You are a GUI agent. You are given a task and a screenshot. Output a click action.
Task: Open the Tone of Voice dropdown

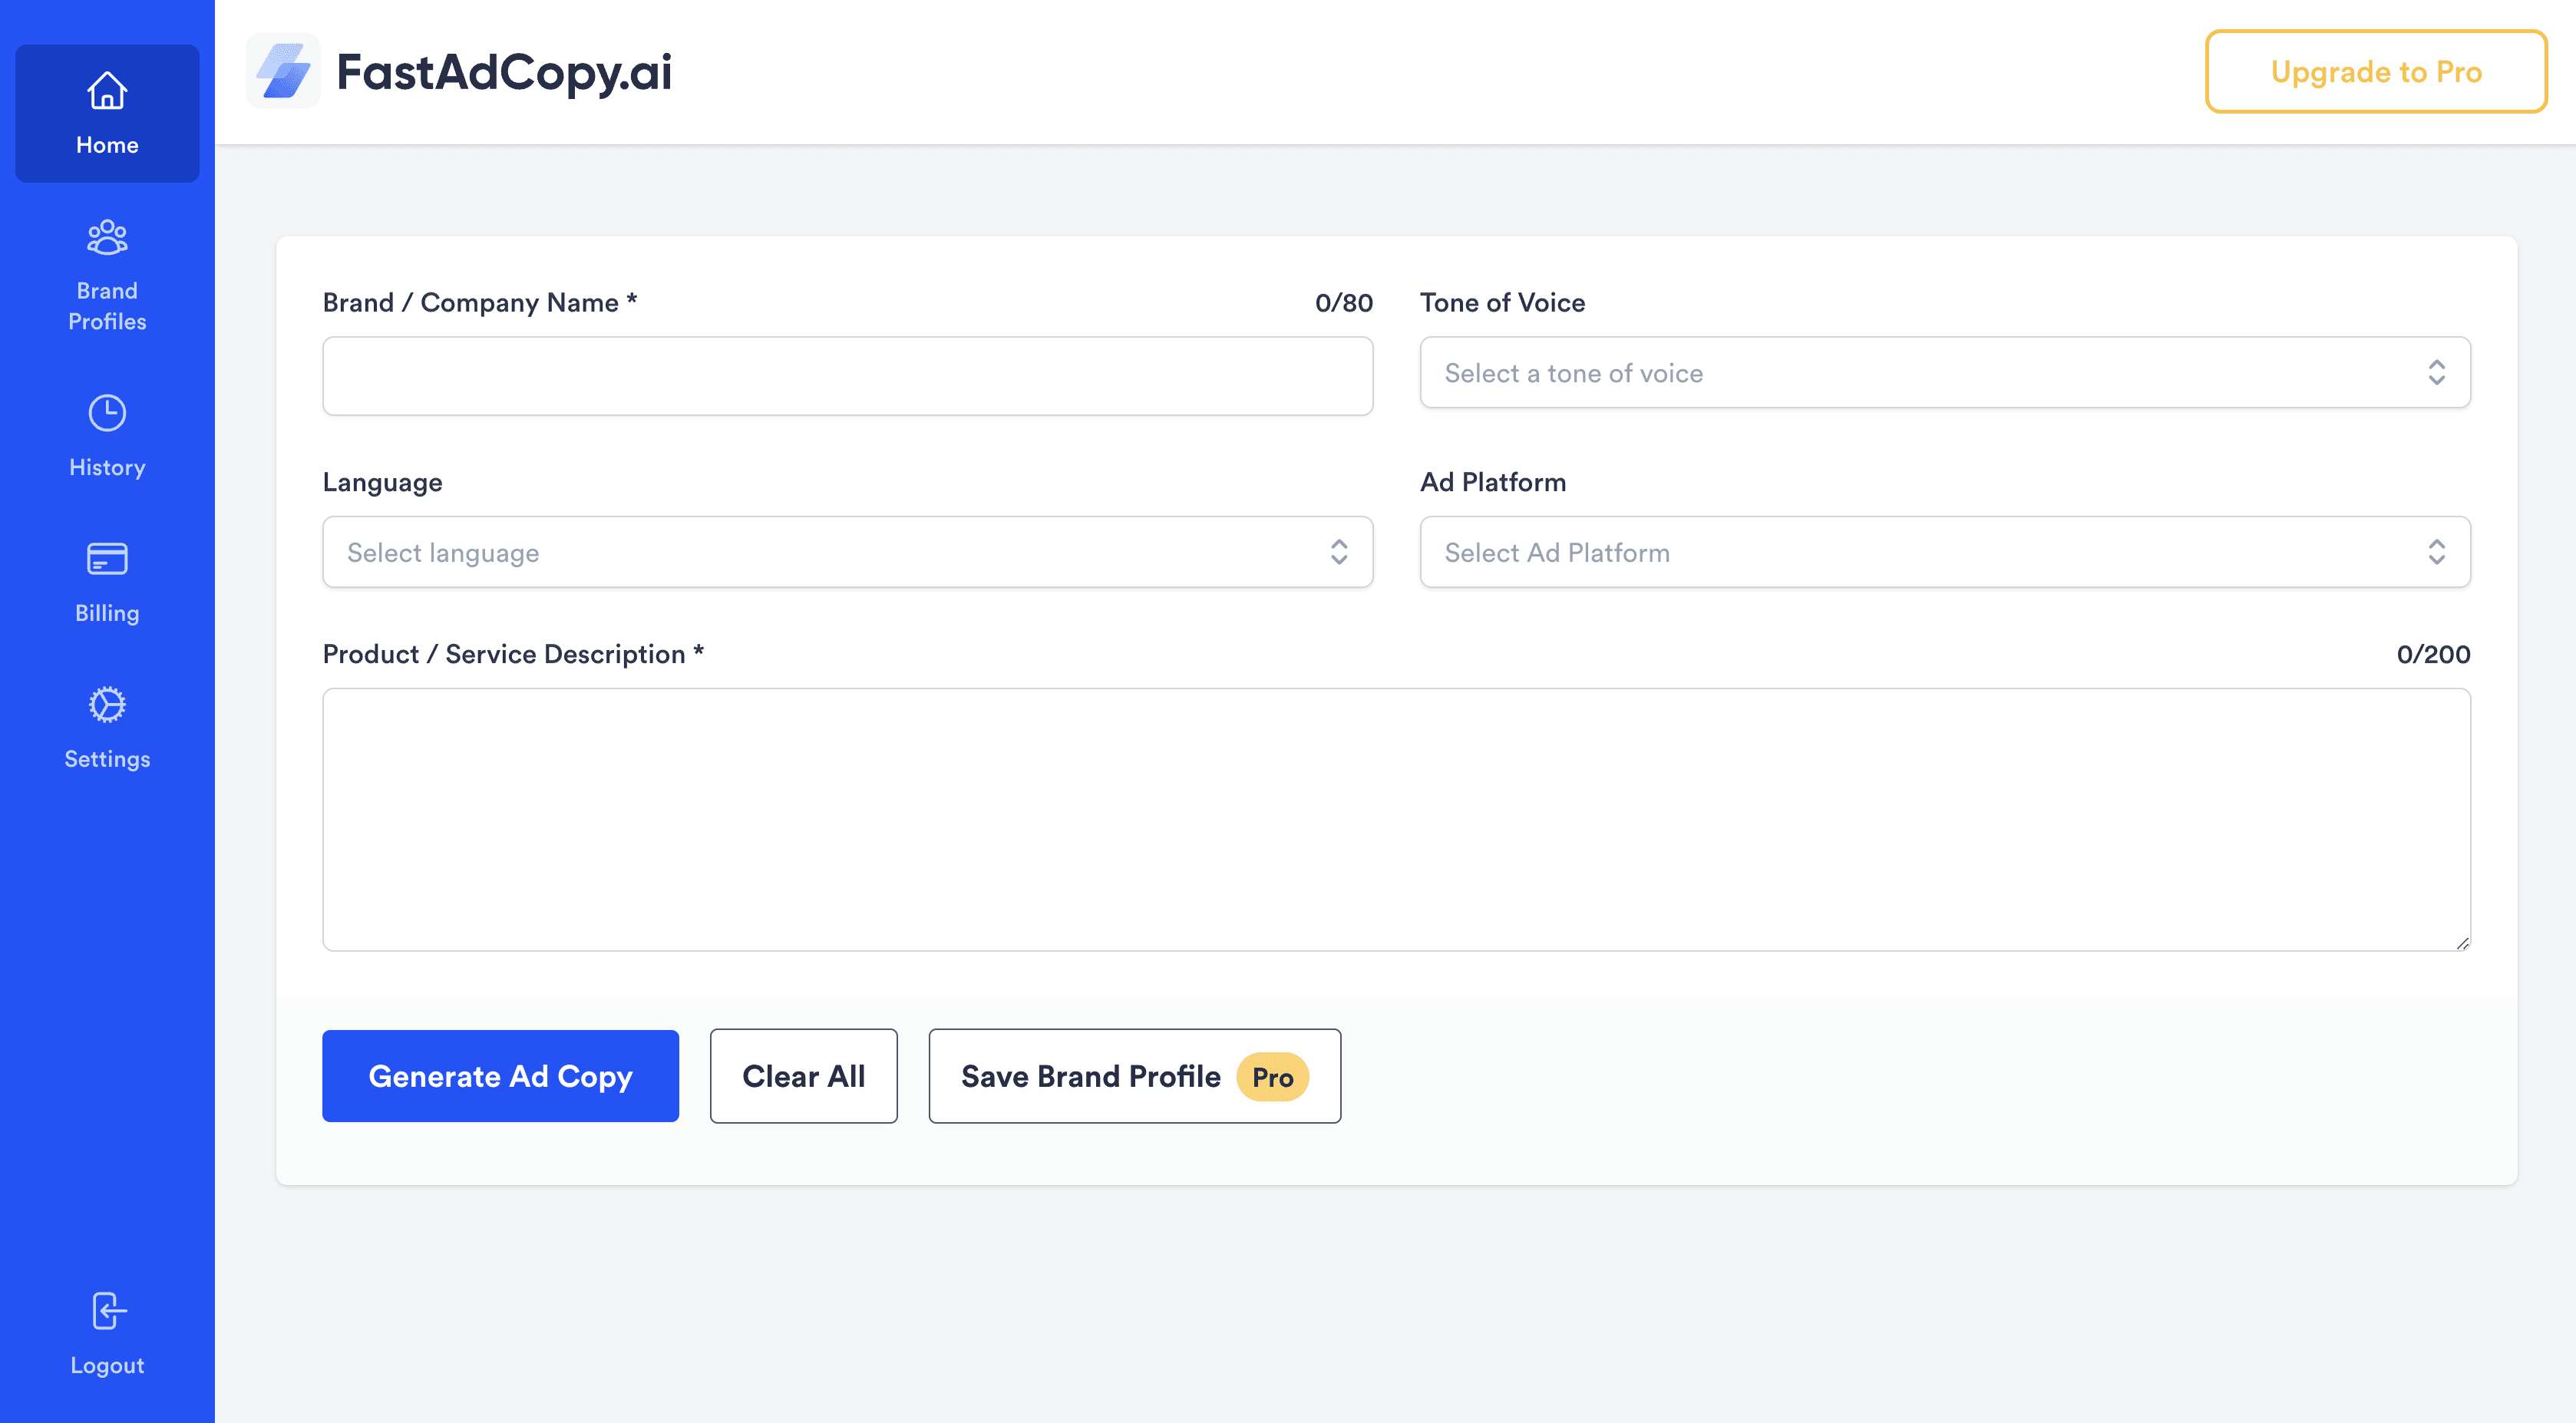click(x=1945, y=372)
